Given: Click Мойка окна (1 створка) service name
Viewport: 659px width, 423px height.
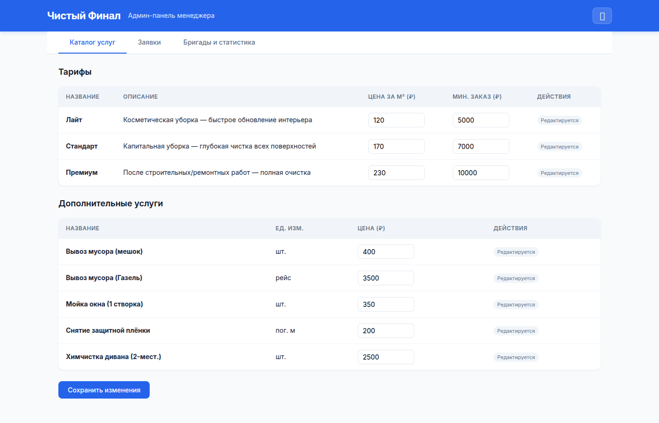Looking at the screenshot, I should 104,304.
